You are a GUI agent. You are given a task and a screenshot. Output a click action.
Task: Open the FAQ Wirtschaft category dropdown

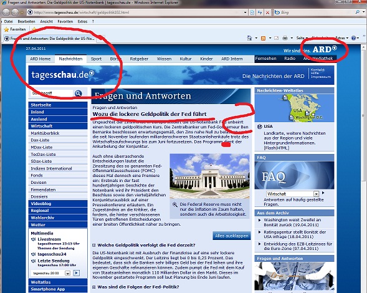click(x=316, y=194)
